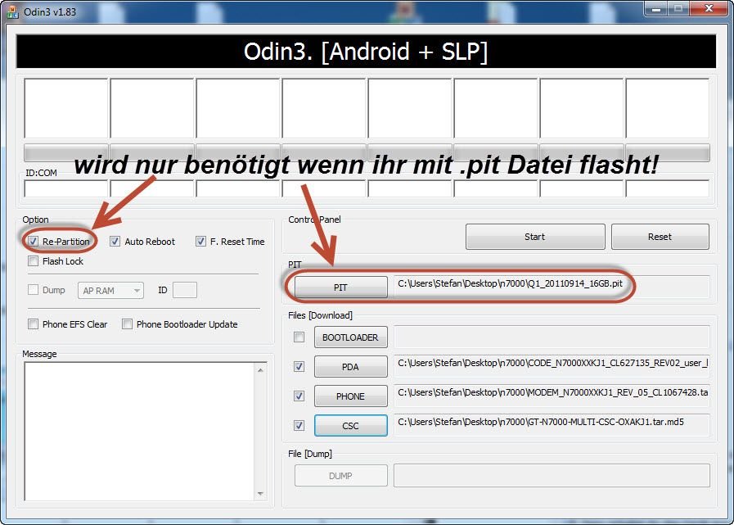Click the Start button
This screenshot has height=525, width=734.
click(535, 237)
